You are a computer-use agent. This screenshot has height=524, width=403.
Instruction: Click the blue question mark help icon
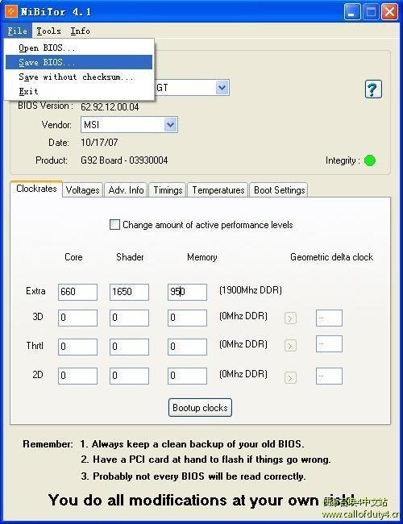click(x=373, y=89)
